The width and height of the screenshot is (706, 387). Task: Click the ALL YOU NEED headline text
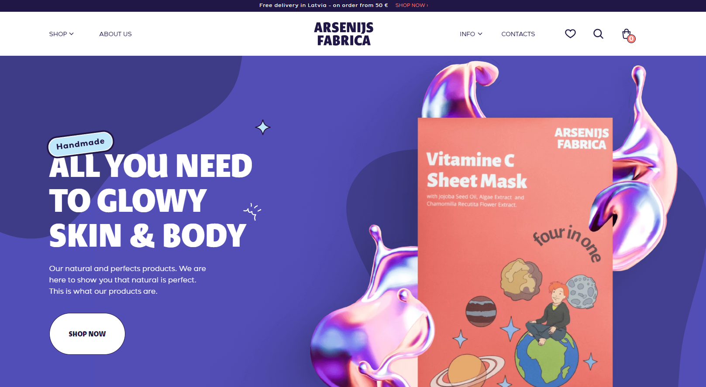tap(151, 200)
